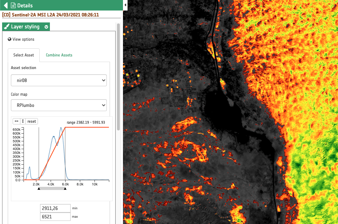This screenshot has width=338, height=224.
Task: Click the View options globe icon
Action: [x=9, y=39]
